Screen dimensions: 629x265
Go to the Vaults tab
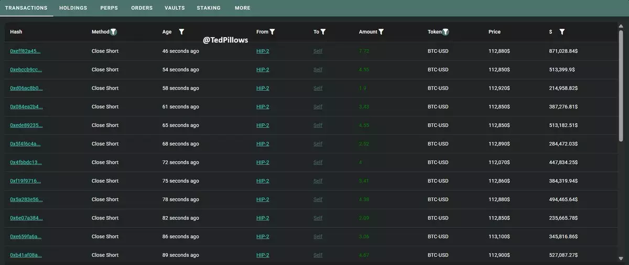pos(175,8)
